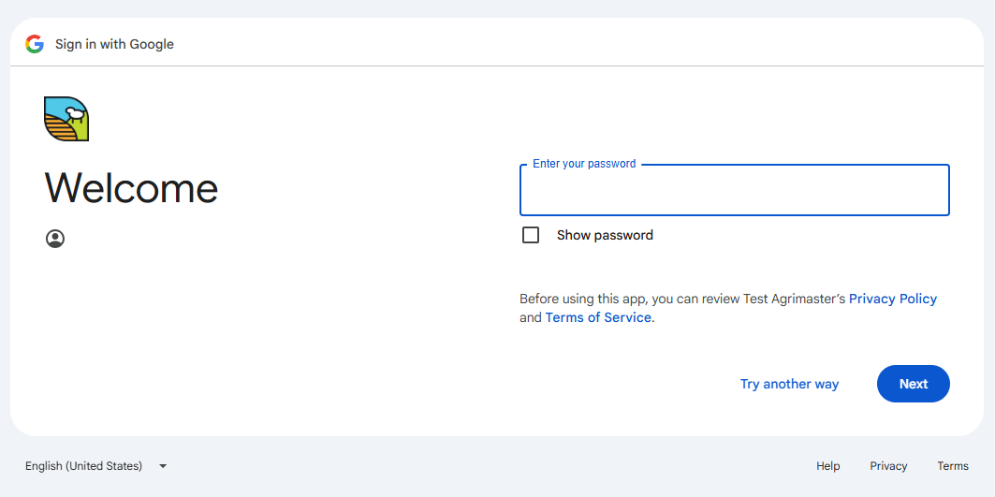Open the Help footer link
This screenshot has height=497, width=995.
click(x=828, y=466)
